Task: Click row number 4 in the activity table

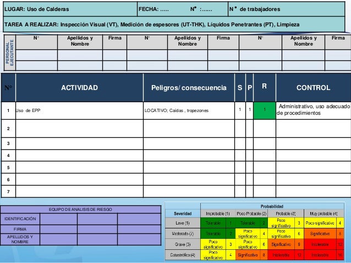Action: 8,155
